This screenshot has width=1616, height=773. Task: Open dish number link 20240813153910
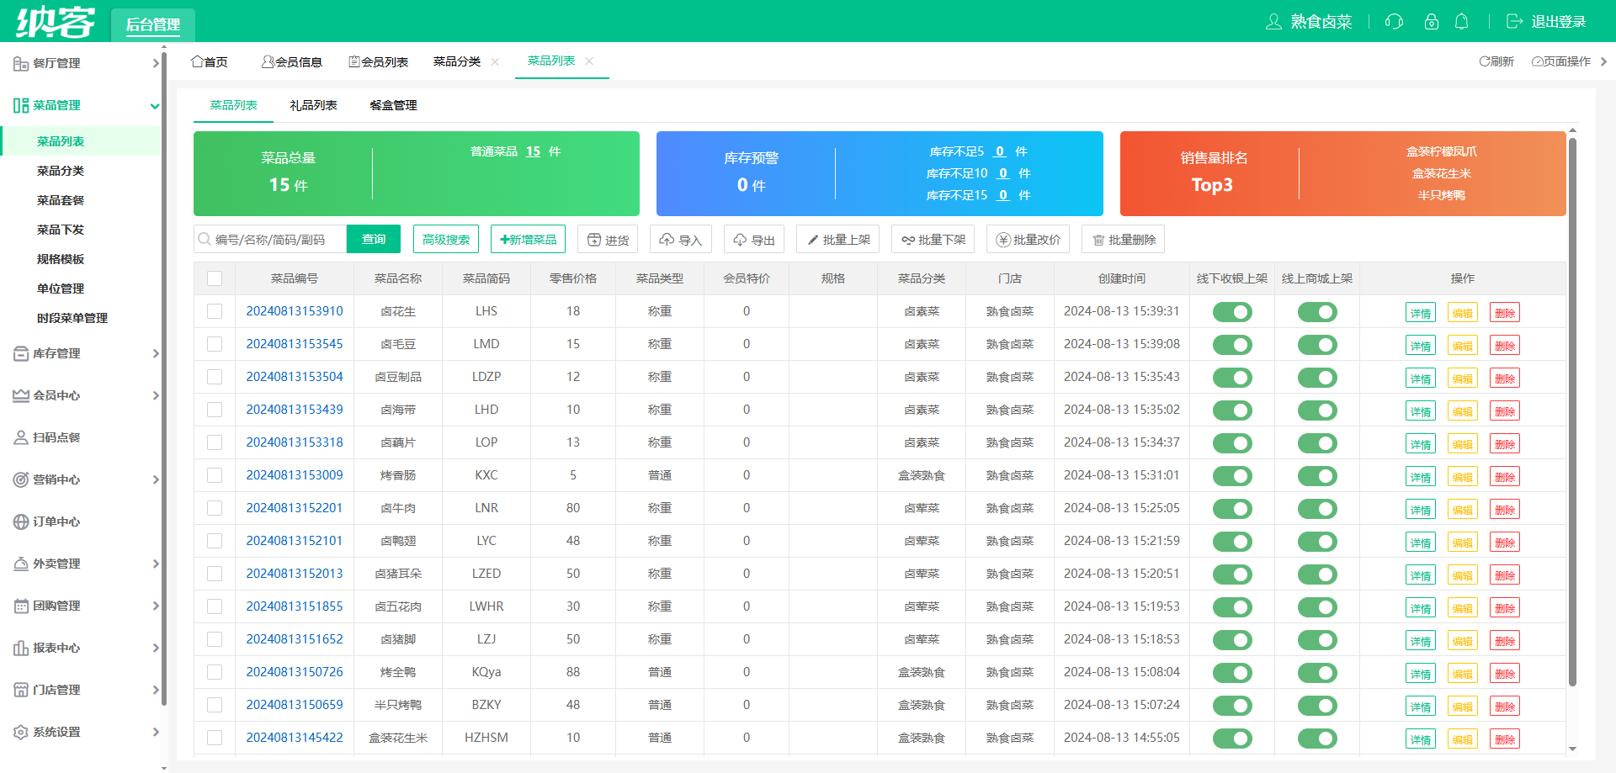pos(295,311)
